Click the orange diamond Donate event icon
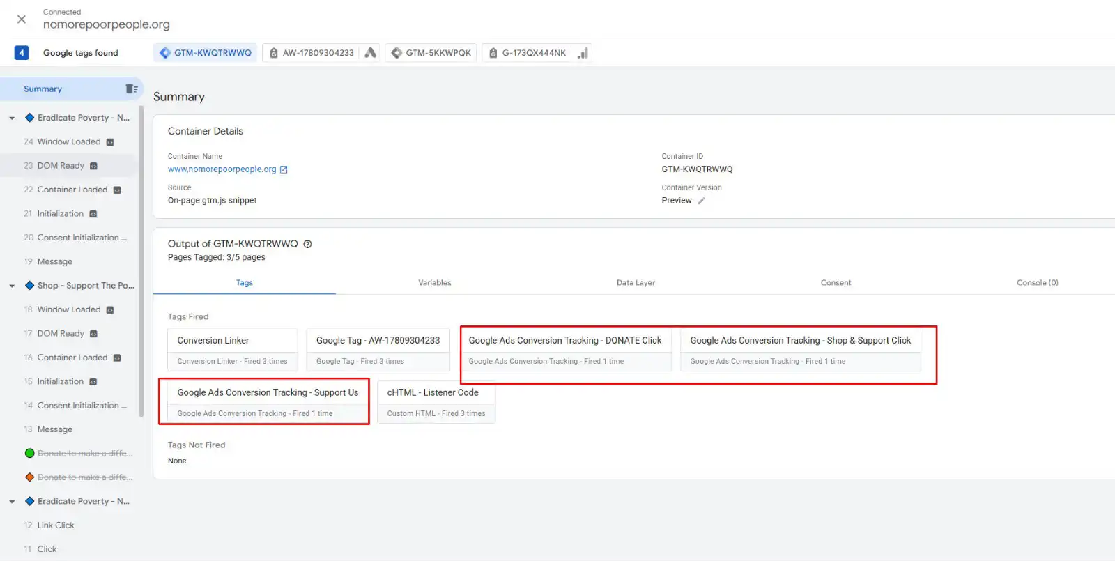The image size is (1115, 561). click(x=30, y=477)
